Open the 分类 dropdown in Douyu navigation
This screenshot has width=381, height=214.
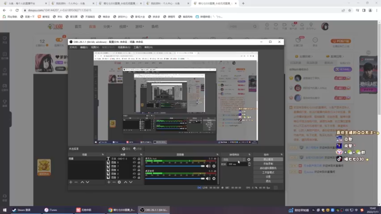coord(108,27)
